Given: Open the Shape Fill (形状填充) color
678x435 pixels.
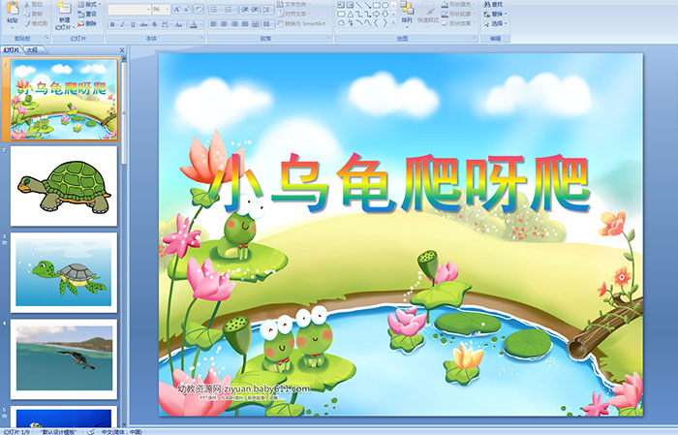Looking at the screenshot, I should pyautogui.click(x=458, y=4).
